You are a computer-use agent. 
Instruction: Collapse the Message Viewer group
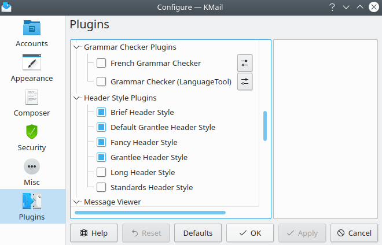[77, 202]
